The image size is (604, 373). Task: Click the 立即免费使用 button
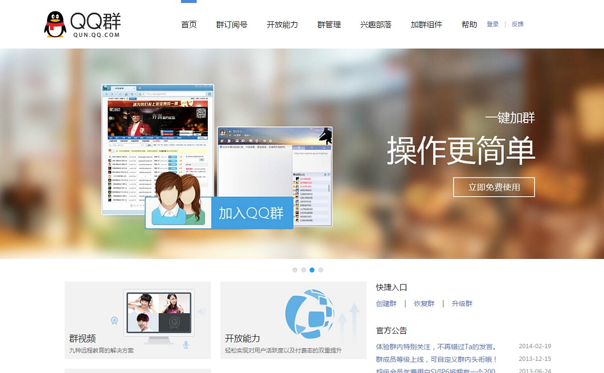[x=494, y=187]
